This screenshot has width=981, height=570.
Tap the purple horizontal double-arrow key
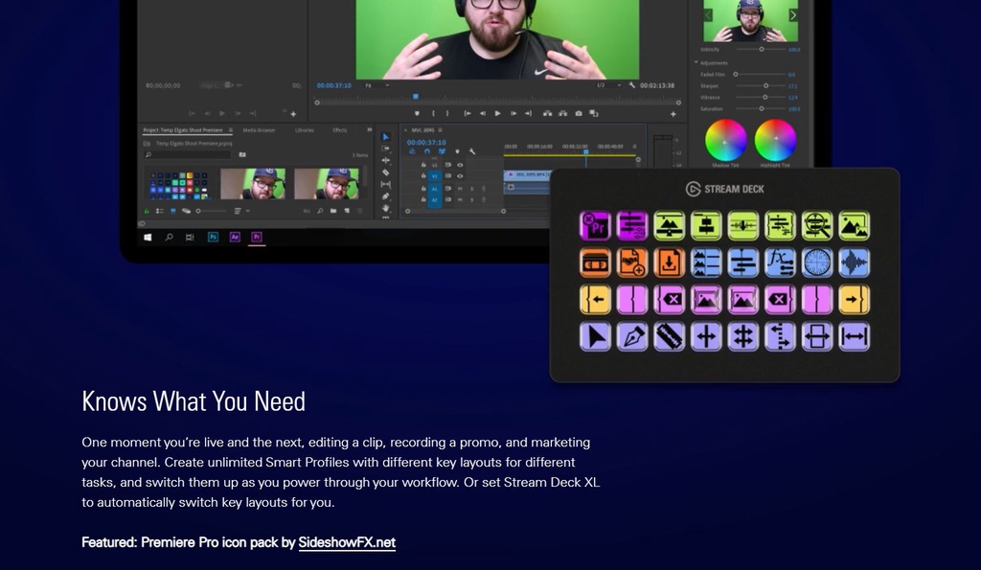point(854,336)
